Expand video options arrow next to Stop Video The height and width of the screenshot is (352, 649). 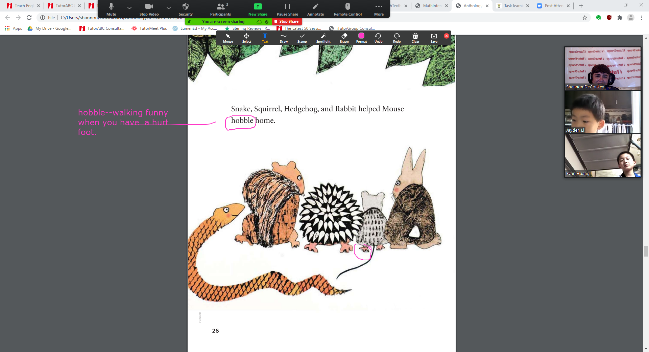169,8
